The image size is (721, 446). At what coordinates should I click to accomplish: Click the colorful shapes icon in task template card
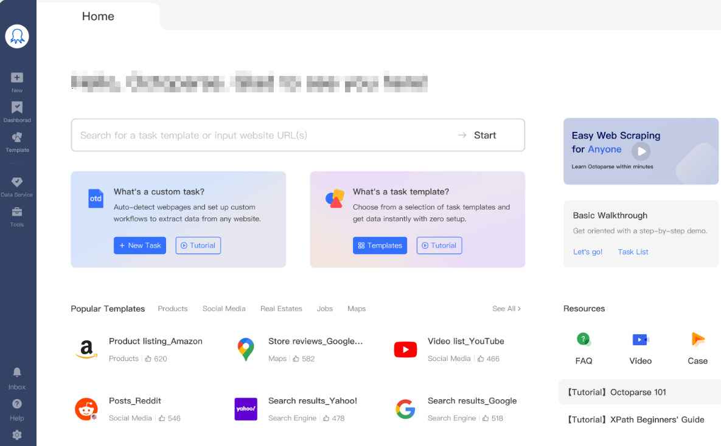pos(335,199)
